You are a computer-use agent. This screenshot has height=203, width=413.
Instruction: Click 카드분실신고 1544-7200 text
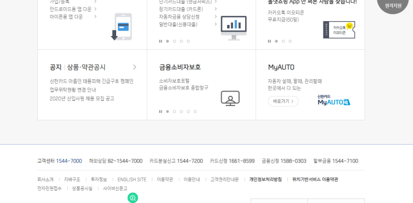pyautogui.click(x=176, y=161)
